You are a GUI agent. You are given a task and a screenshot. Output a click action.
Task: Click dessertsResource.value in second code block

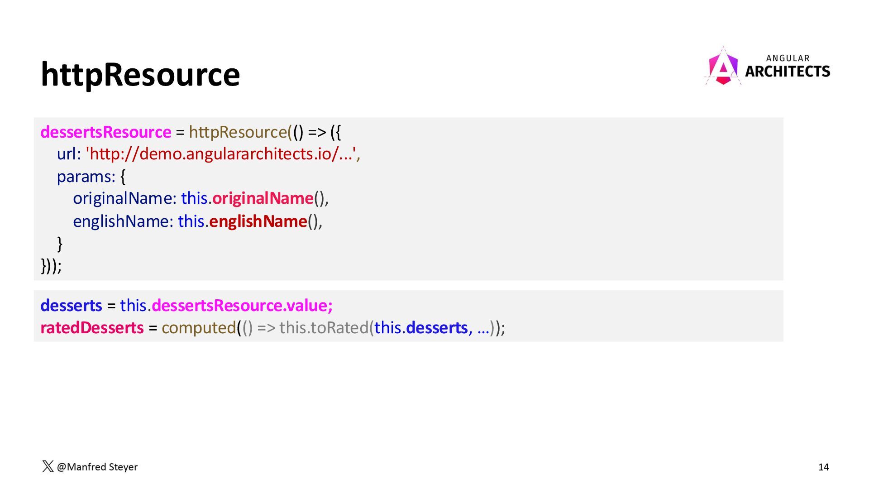(x=242, y=306)
